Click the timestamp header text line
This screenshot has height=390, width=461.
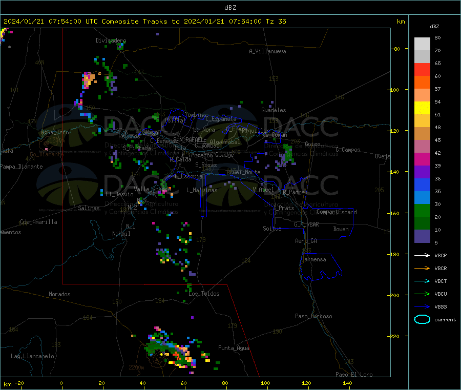[x=144, y=22]
